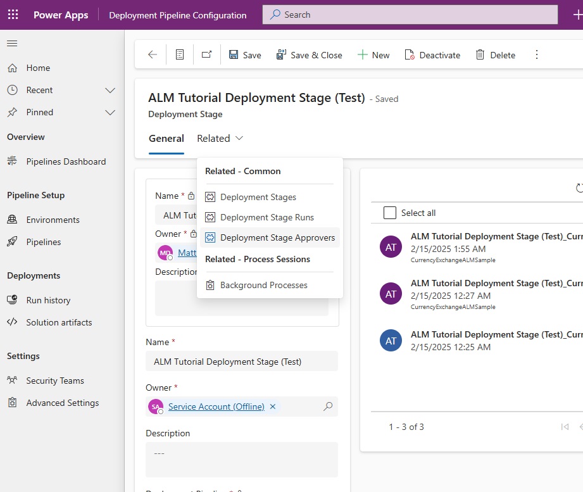The height and width of the screenshot is (492, 583).
Task: Click the Solution artifacts code icon
Action: click(12, 322)
